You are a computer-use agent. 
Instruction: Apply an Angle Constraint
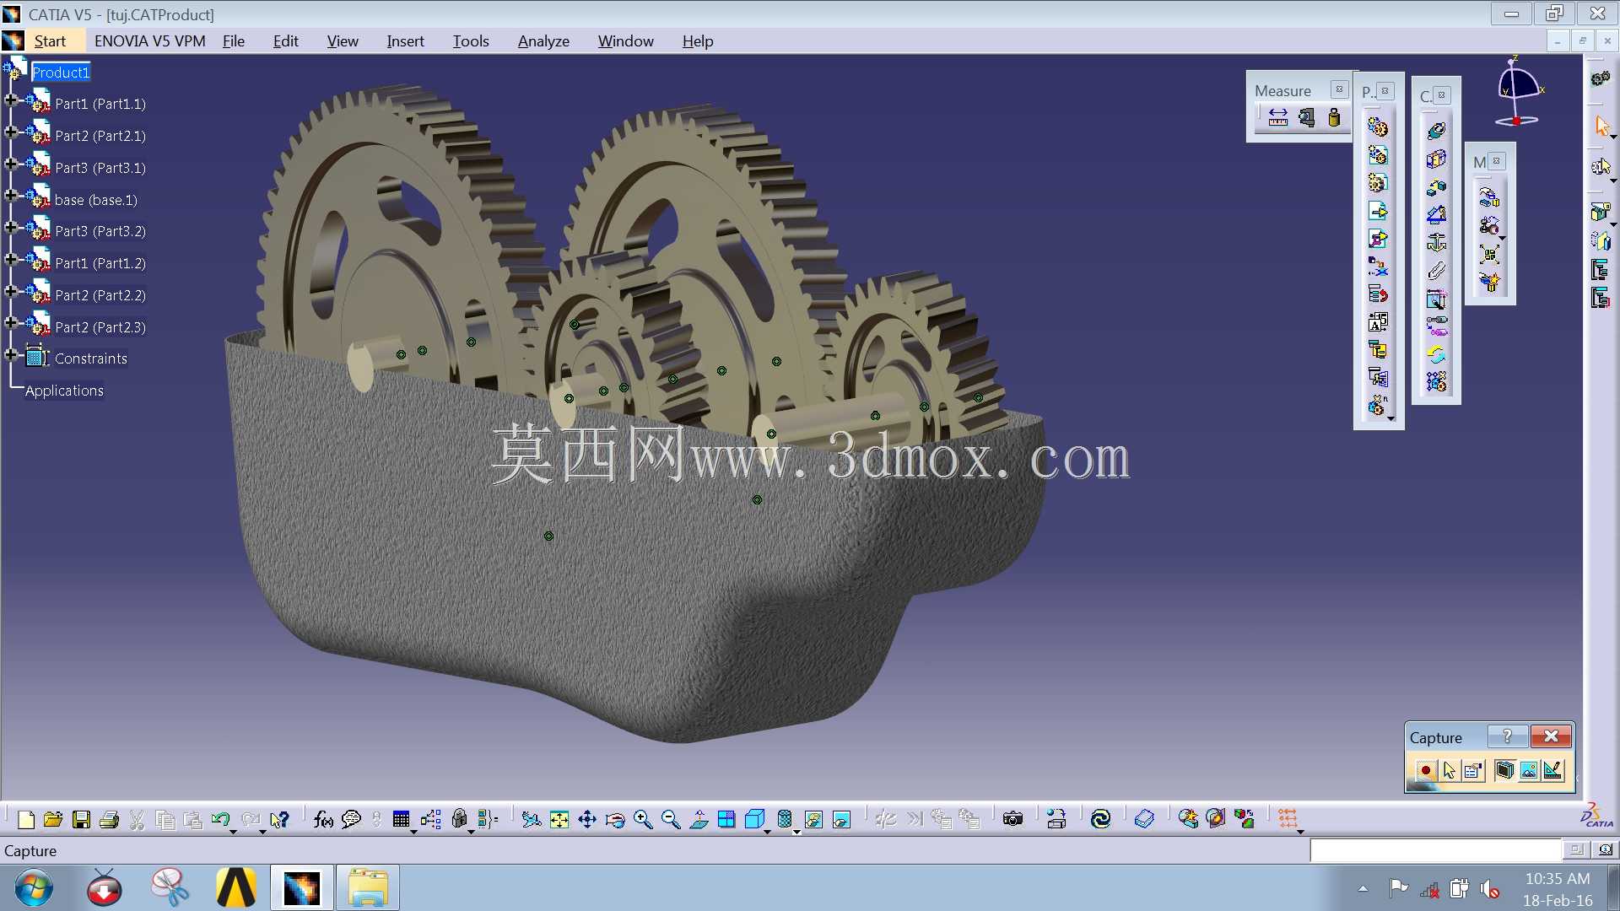click(x=1436, y=214)
